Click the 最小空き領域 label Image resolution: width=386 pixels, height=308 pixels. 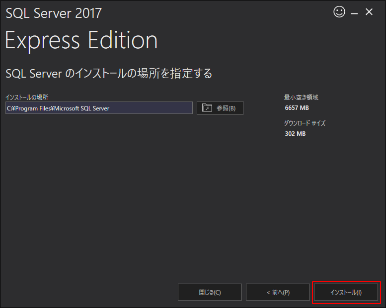[301, 98]
